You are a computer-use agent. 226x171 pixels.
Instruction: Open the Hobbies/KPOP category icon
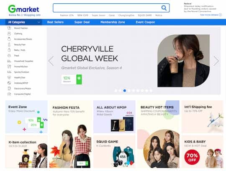(9, 83)
